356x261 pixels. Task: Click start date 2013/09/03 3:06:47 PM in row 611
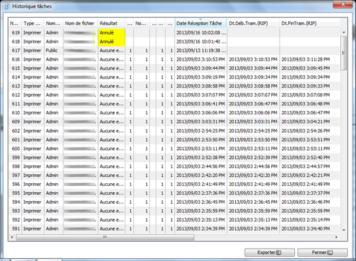(x=253, y=104)
